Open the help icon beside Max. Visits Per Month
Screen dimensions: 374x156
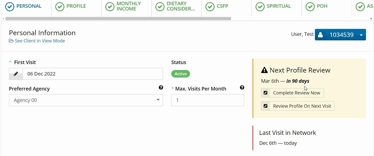(x=242, y=87)
